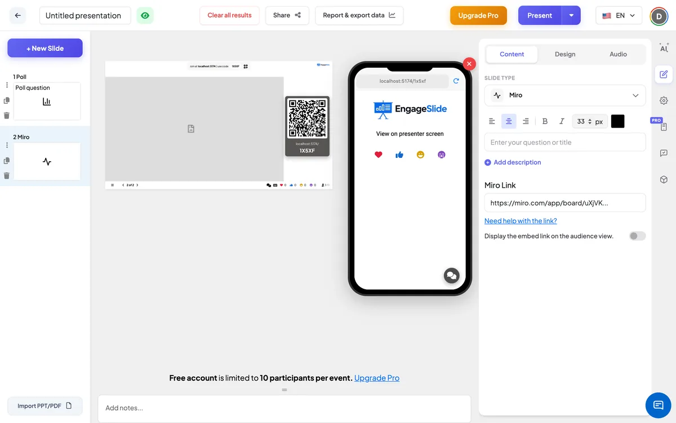676x423 pixels.
Task: Align the title text right
Action: click(x=526, y=121)
